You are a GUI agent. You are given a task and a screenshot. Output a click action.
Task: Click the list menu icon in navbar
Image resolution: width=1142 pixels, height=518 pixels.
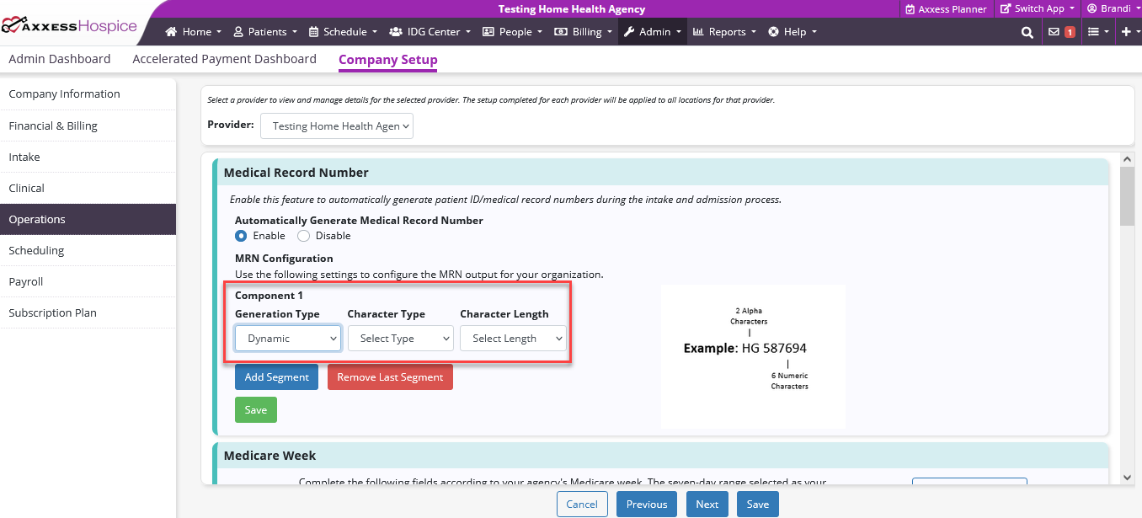[1093, 32]
